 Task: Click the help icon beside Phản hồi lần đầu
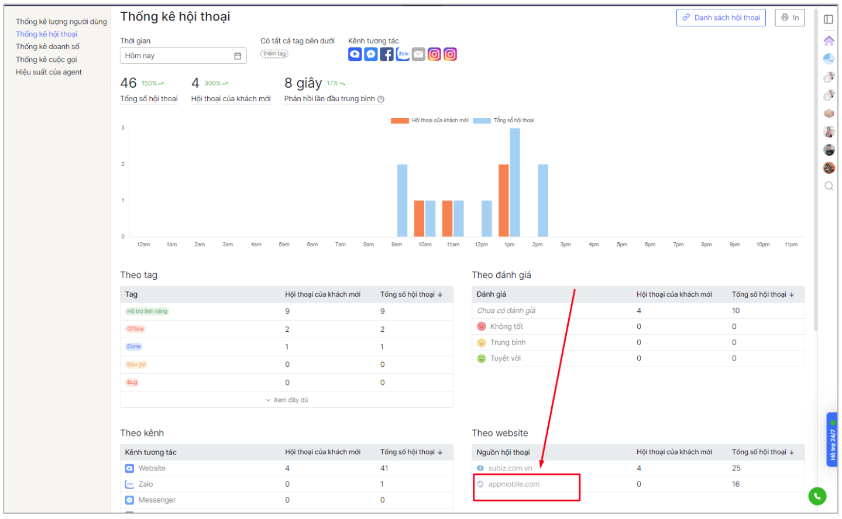pyautogui.click(x=381, y=99)
